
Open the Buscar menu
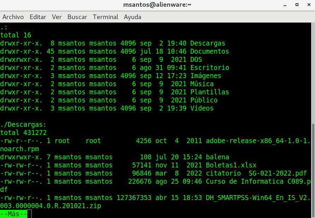(77, 17)
